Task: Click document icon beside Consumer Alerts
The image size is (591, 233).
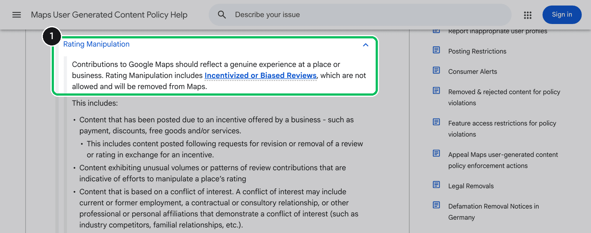Action: point(436,70)
